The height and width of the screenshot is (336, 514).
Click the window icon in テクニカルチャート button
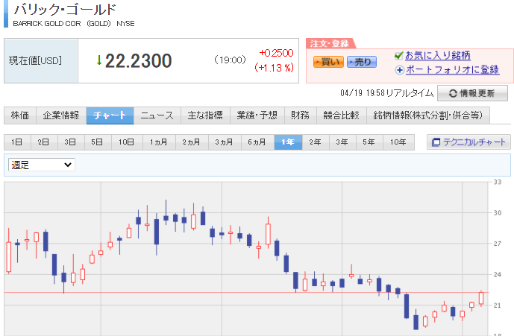click(x=436, y=142)
